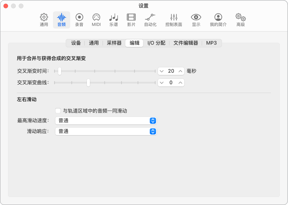Click the 用于合并与获得合成的交叉渐变 heading

tap(51, 58)
